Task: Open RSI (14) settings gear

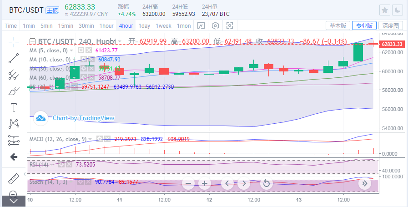Action: 61,164
